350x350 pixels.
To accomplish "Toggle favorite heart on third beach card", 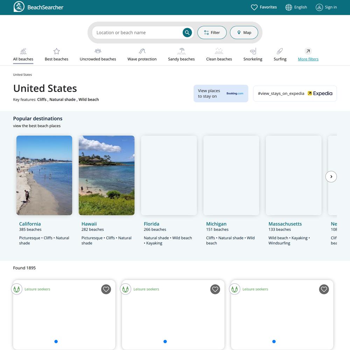I will (x=324, y=289).
